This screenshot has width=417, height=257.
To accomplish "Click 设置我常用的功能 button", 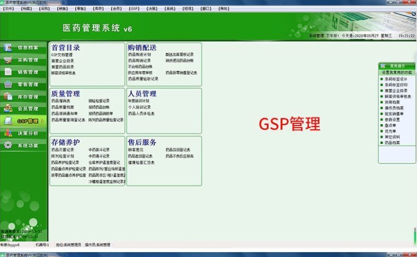I will [397, 73].
